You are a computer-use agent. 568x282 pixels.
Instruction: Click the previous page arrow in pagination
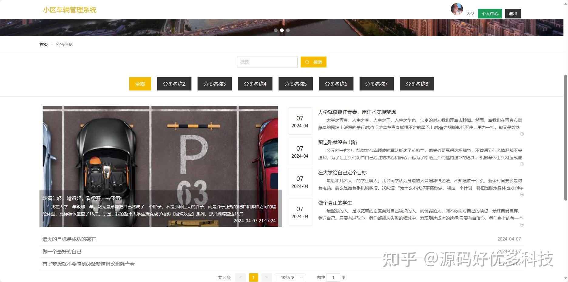pos(241,277)
